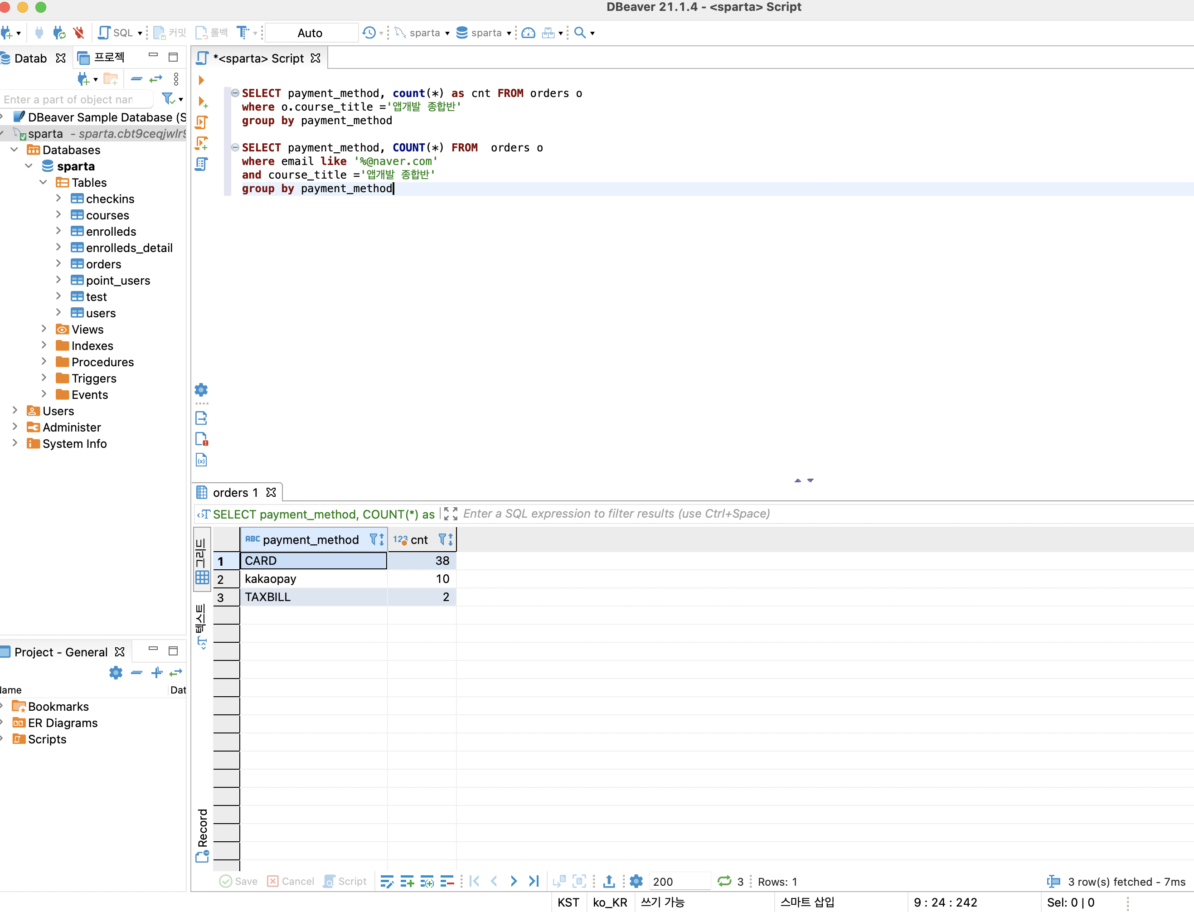Open the SQL editor toolbar button
The height and width of the screenshot is (912, 1194).
tap(116, 33)
